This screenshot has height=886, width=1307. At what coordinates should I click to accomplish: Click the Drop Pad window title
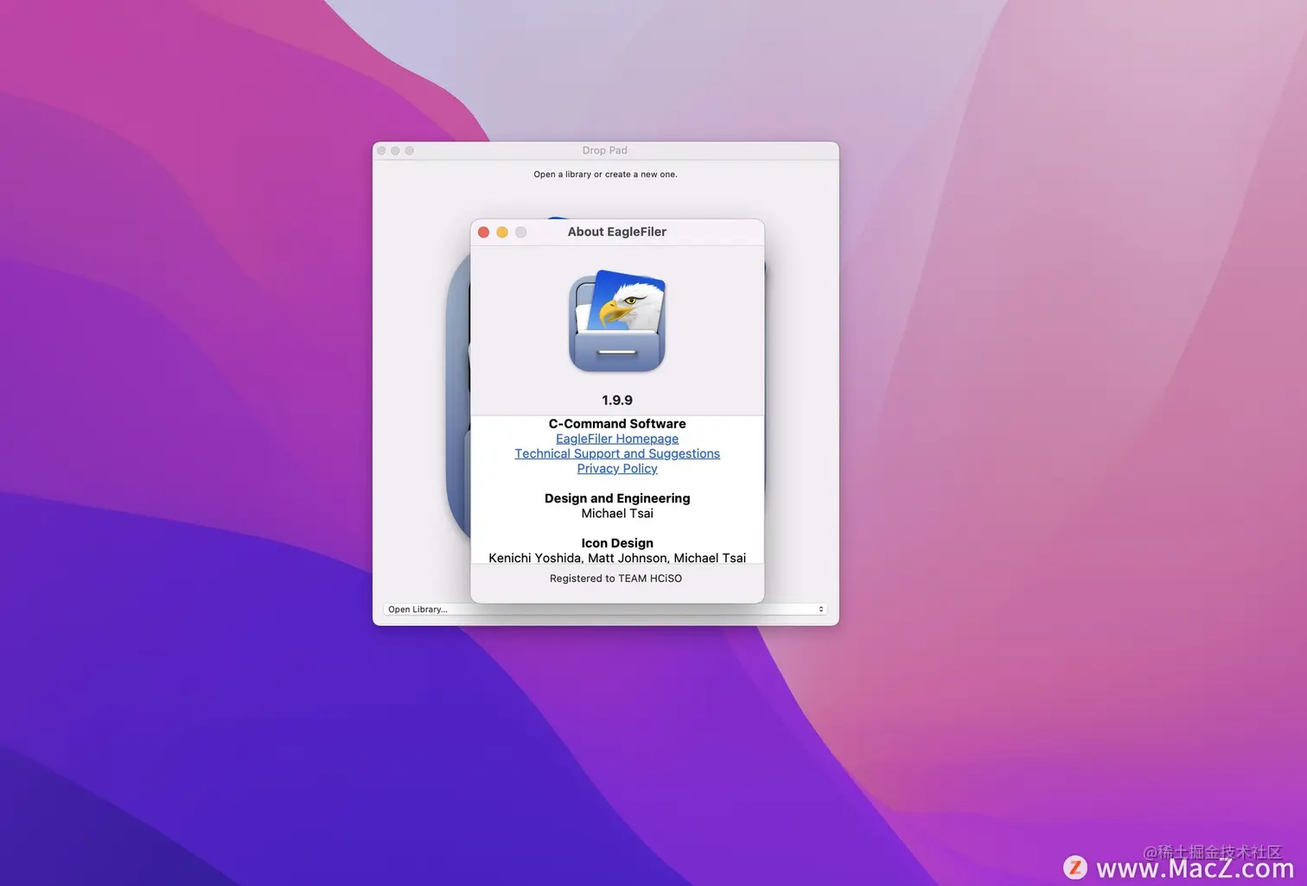tap(605, 150)
